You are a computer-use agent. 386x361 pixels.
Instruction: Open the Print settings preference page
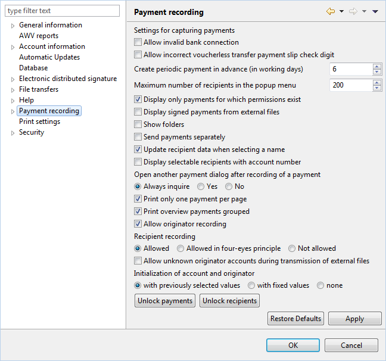[x=40, y=122]
